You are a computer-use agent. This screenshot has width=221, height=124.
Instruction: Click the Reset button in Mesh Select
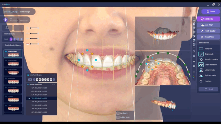pyautogui.click(x=208, y=89)
